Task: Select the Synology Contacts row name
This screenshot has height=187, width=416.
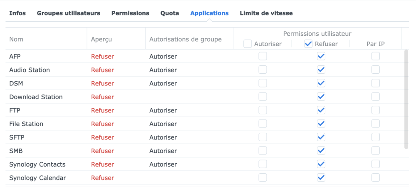Action: click(37, 164)
